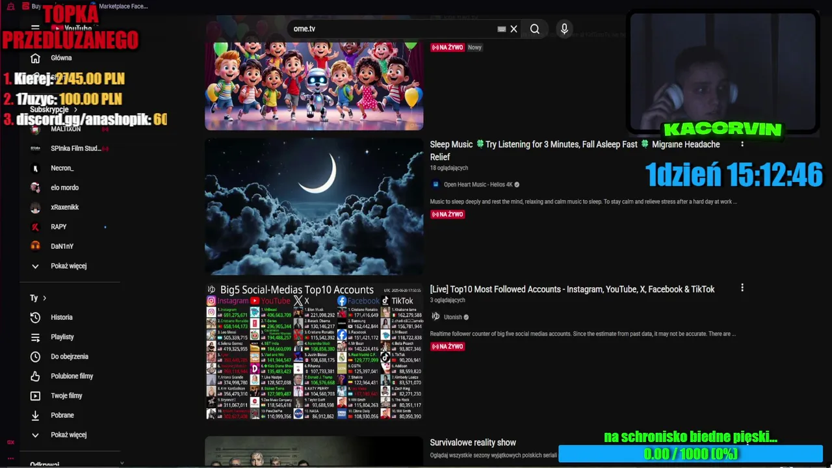This screenshot has height=468, width=832.
Task: Select Do obejrzenia in the sidebar
Action: click(x=70, y=356)
